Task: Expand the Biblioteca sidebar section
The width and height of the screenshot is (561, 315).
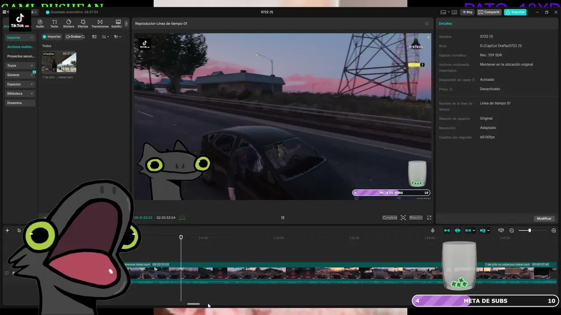Action: pyautogui.click(x=20, y=94)
